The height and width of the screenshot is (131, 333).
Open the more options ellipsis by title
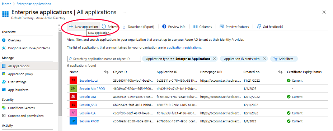point(124,12)
